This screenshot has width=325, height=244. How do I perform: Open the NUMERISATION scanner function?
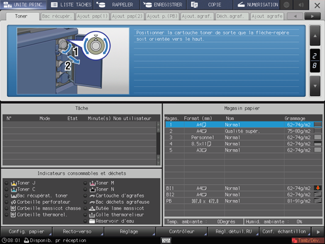click(x=257, y=4)
